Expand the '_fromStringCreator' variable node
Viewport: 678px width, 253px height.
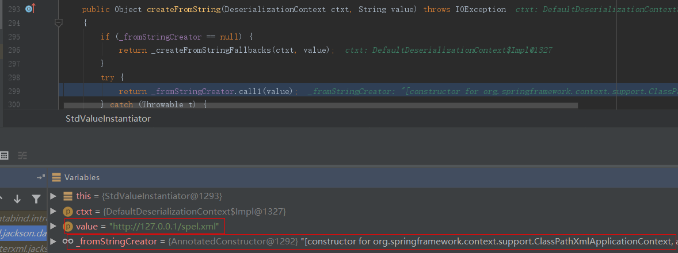(54, 242)
